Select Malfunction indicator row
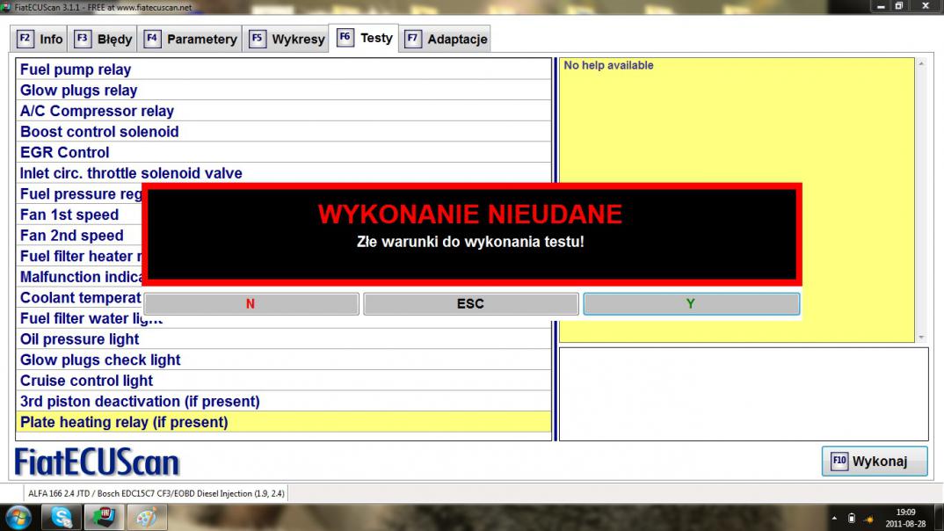 click(80, 277)
